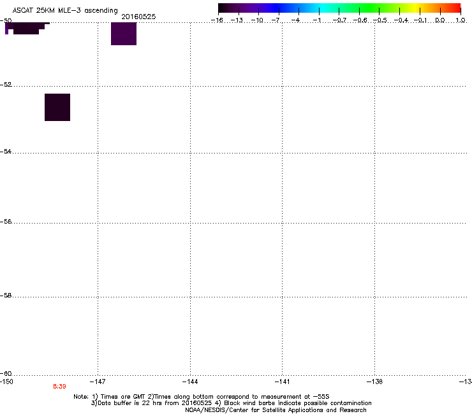
Task: Select the '-1' label on the colorbar
Action: pyautogui.click(x=316, y=20)
